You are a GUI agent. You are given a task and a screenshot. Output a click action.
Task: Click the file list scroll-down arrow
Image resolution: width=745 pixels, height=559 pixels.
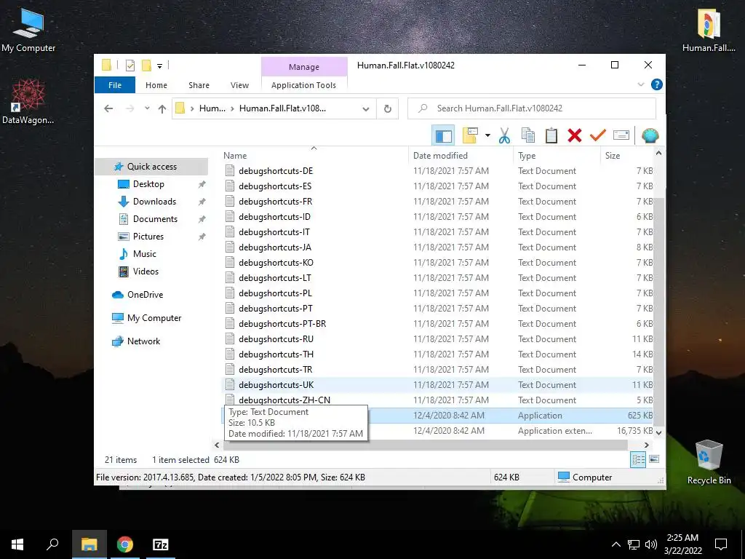click(x=658, y=432)
